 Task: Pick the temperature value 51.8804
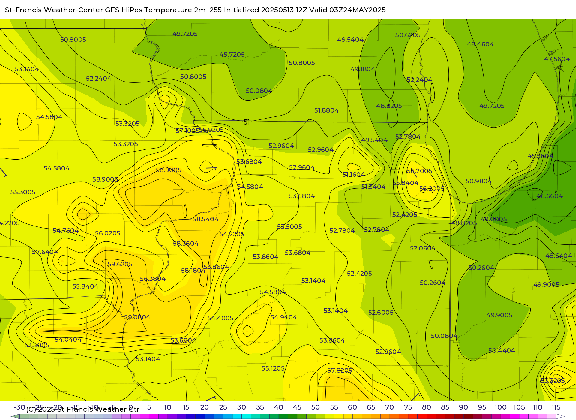[326, 110]
